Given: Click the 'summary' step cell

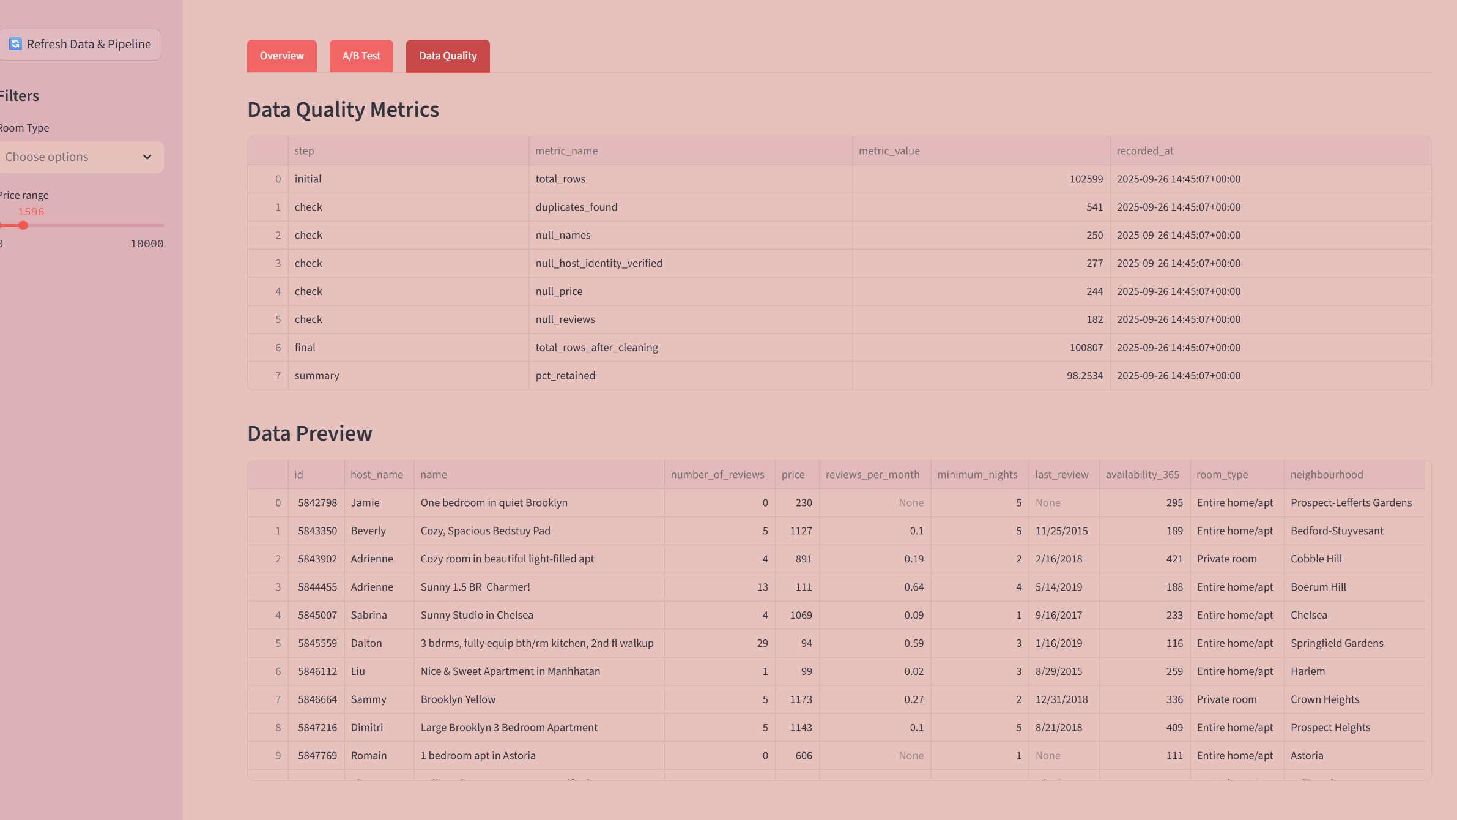Looking at the screenshot, I should pos(408,376).
